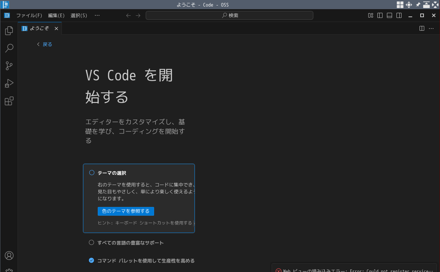The height and width of the screenshot is (272, 440).
Task: Toggle the テーマの選択 step circle
Action: [x=92, y=173]
